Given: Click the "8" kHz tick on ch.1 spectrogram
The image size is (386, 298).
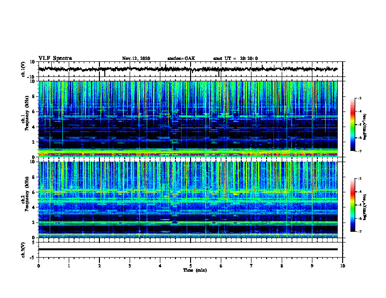Looking at the screenshot, I should click(34, 96).
